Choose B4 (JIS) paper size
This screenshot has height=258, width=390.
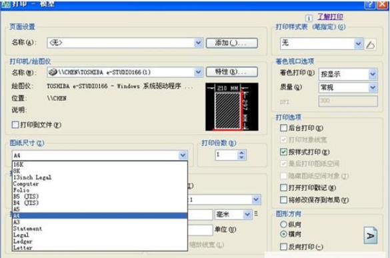100,203
